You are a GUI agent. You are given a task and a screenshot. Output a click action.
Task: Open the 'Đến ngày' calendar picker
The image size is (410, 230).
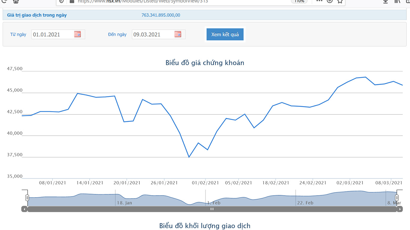(x=178, y=34)
